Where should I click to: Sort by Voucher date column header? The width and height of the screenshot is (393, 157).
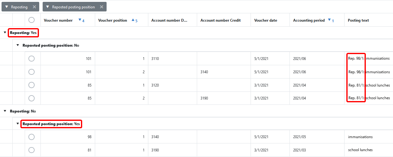point(265,20)
